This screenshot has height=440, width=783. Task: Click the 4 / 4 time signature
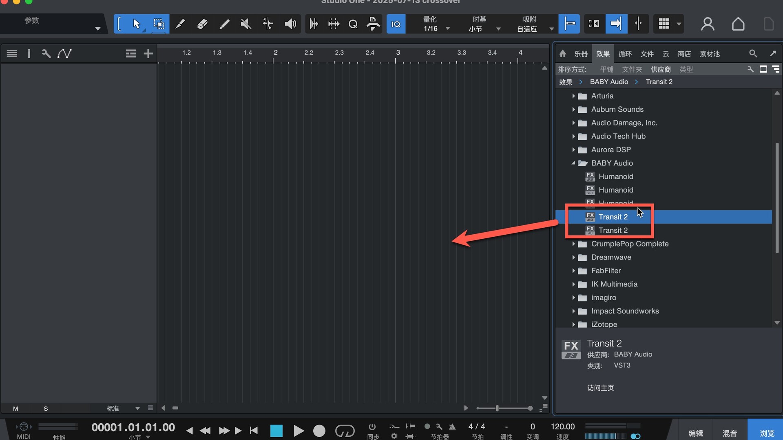[x=477, y=427]
